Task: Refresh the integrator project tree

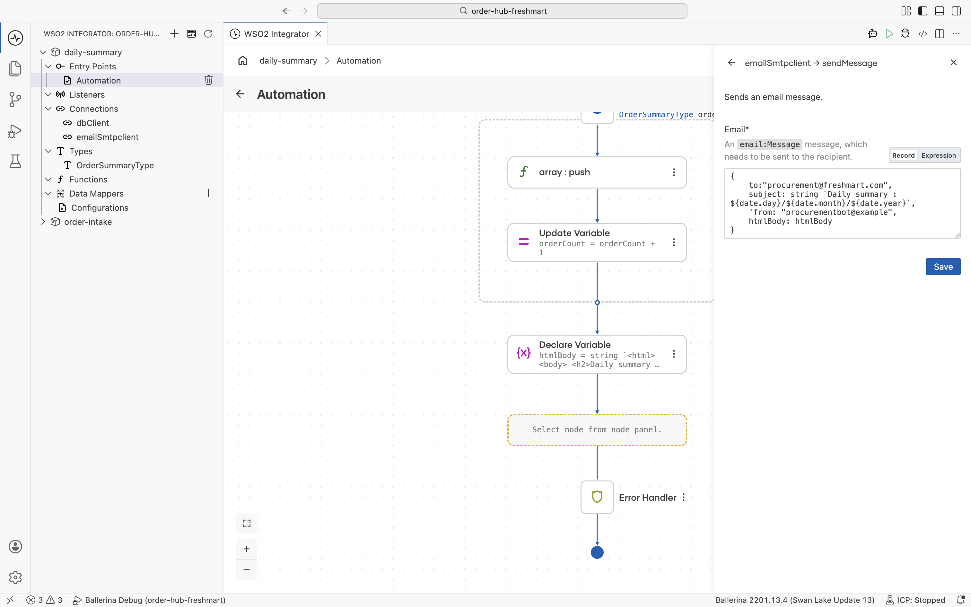Action: pos(208,34)
